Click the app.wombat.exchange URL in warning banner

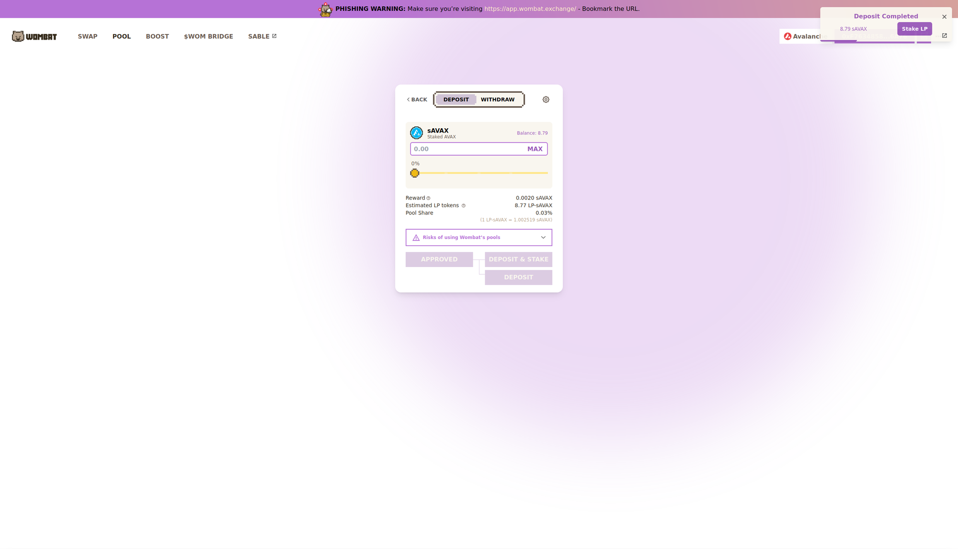pyautogui.click(x=530, y=9)
